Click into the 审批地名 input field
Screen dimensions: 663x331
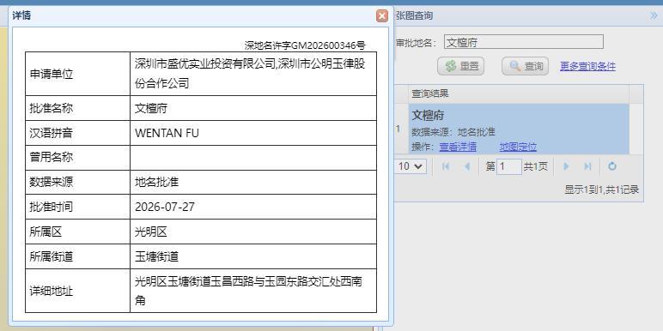[x=524, y=42]
